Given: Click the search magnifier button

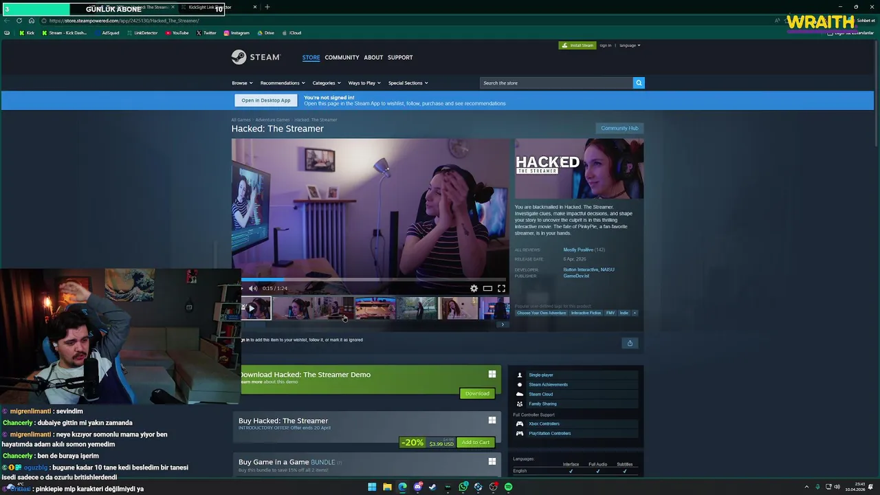Looking at the screenshot, I should point(639,83).
